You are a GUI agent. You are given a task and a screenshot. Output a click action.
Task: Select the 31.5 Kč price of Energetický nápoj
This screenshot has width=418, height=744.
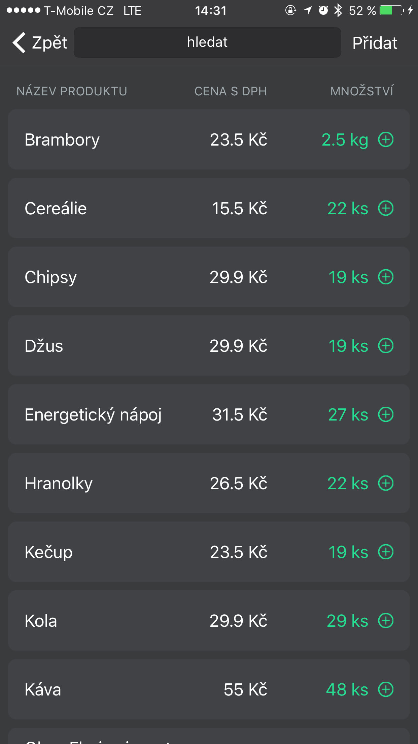pyautogui.click(x=240, y=414)
